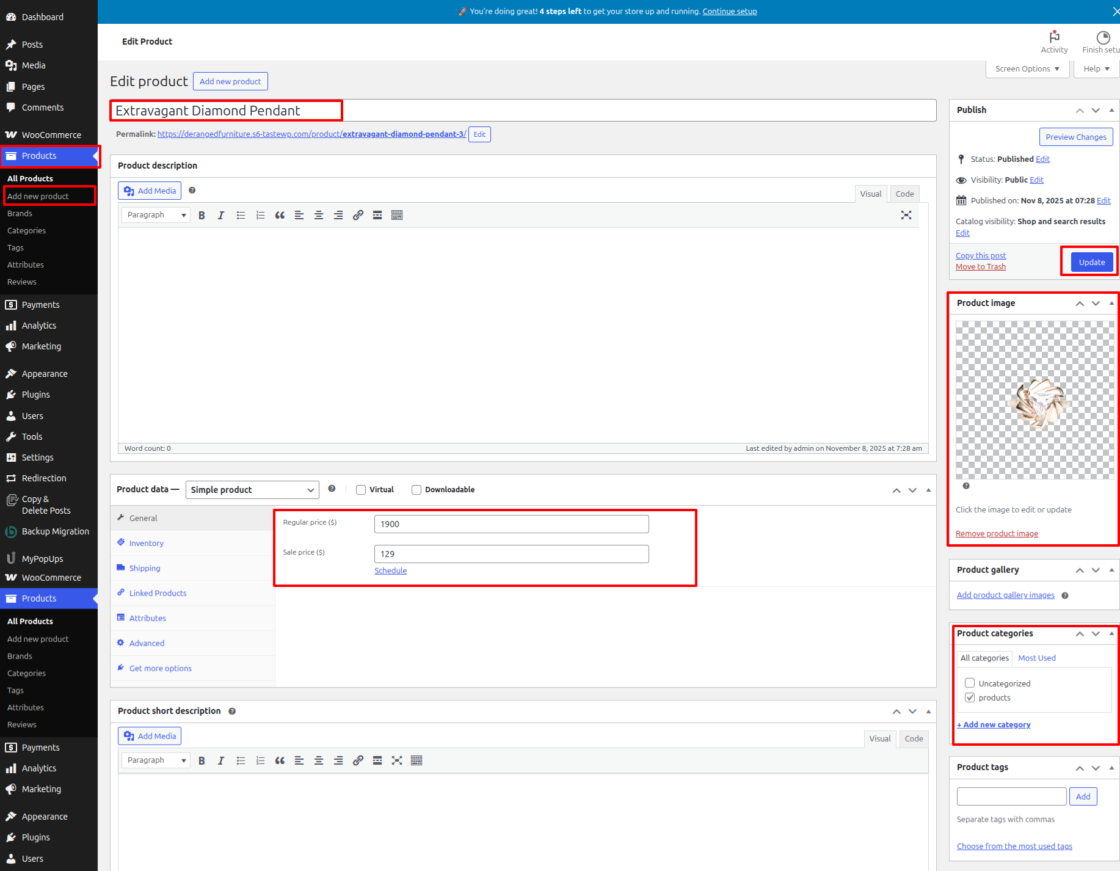Apply numbered list in Product short description editor
This screenshot has height=871, width=1120.
pos(260,760)
